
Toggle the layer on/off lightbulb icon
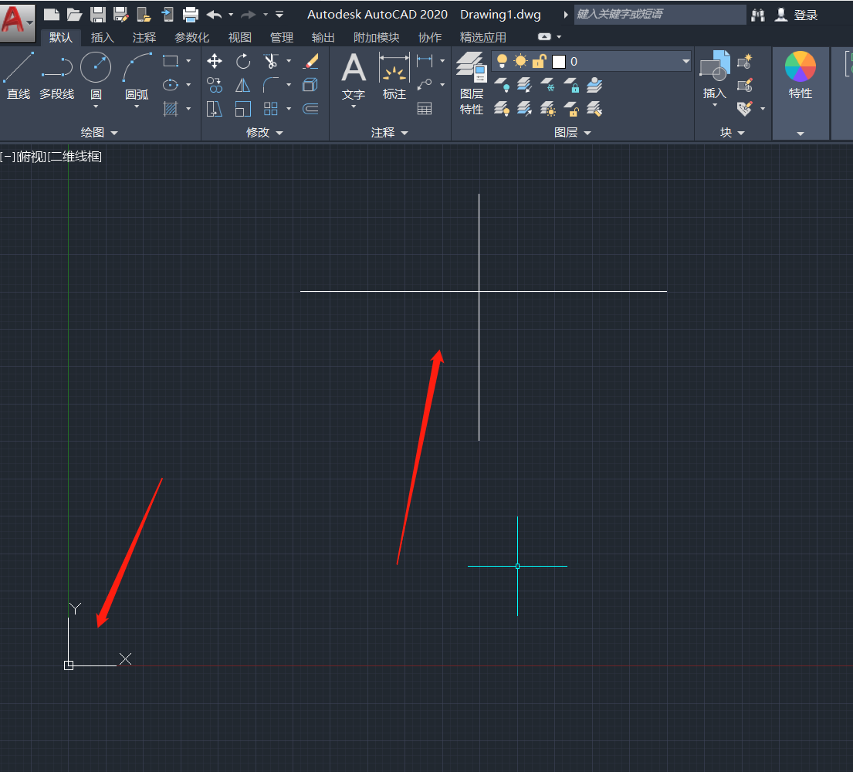point(502,61)
